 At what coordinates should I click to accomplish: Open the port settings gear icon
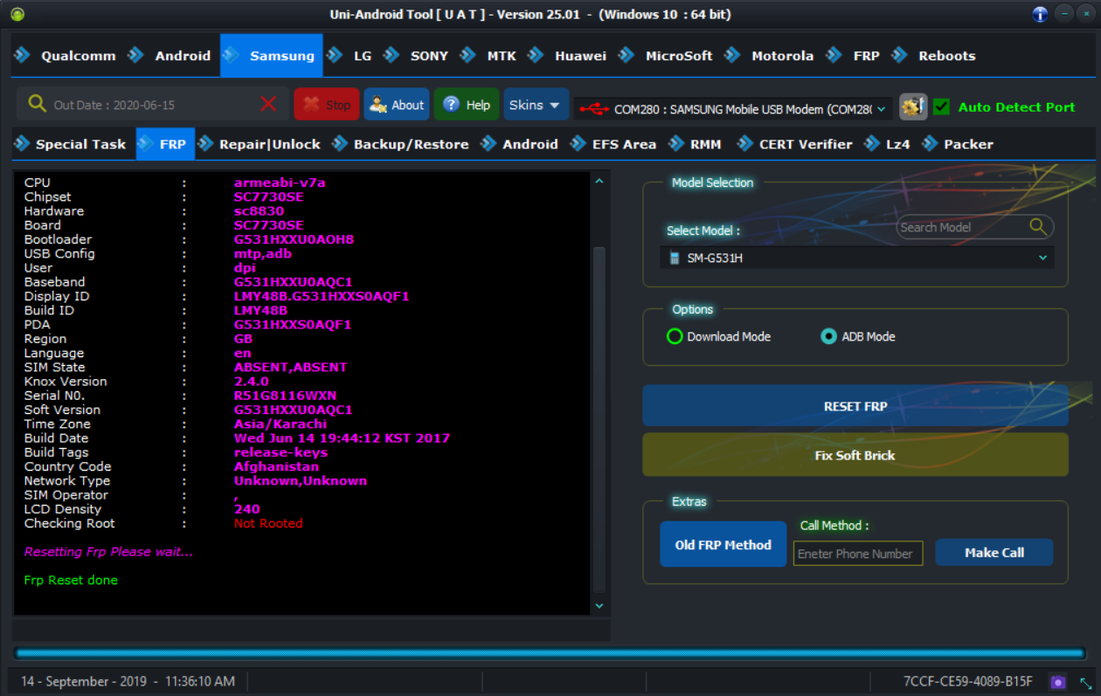point(913,107)
